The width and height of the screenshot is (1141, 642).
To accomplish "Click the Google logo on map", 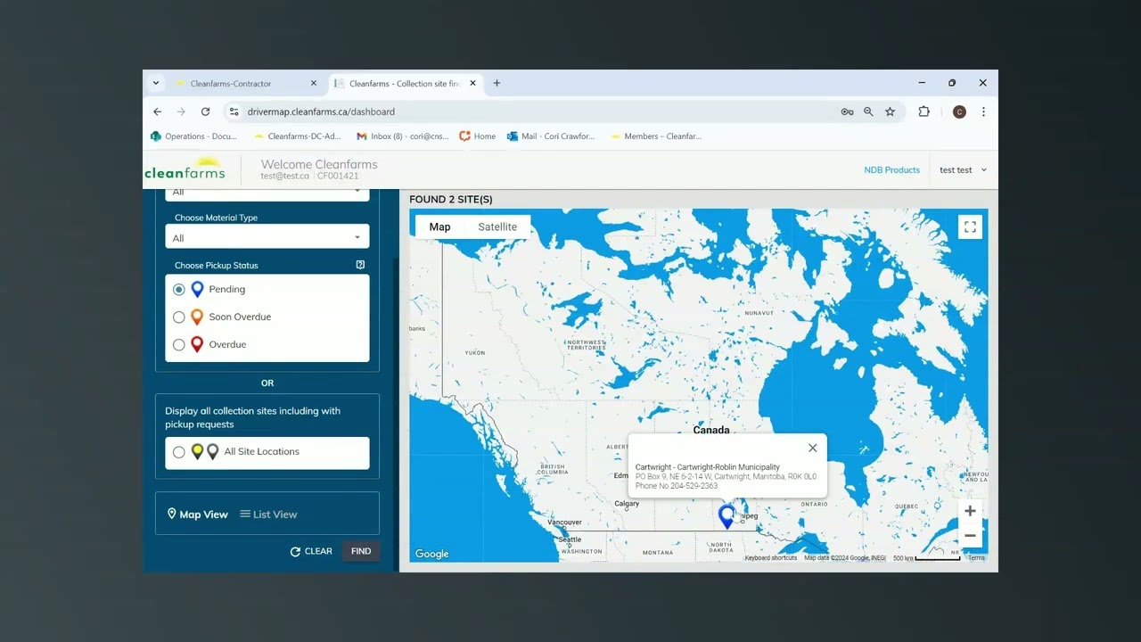I will point(432,554).
